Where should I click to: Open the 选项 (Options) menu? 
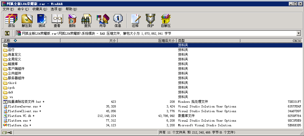tap(56, 9)
